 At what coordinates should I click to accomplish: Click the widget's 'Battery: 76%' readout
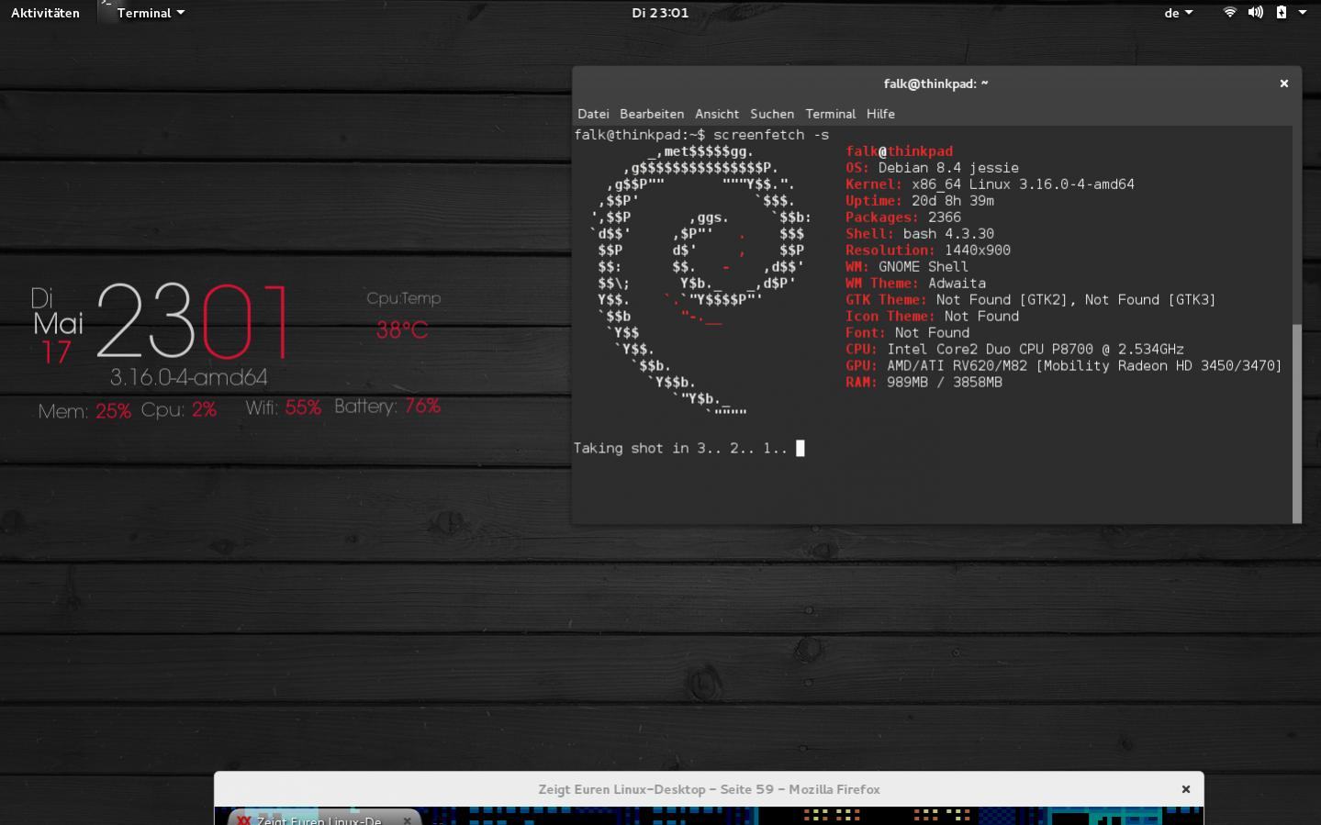[387, 406]
